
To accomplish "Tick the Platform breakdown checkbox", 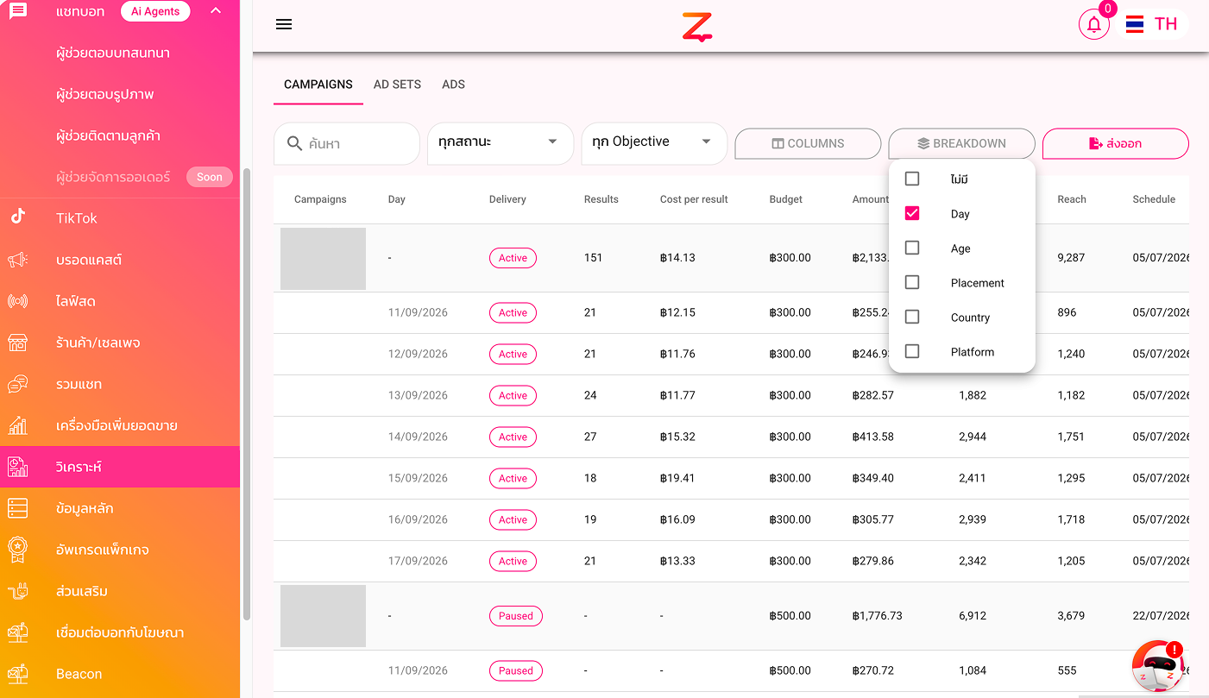I will tap(912, 351).
